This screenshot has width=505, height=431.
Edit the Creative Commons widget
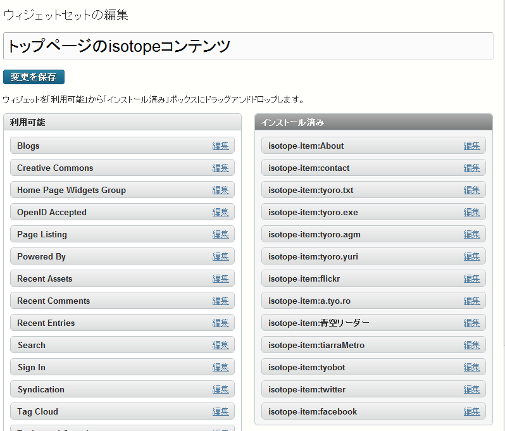pyautogui.click(x=220, y=168)
